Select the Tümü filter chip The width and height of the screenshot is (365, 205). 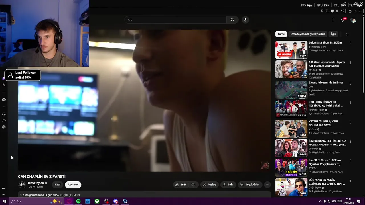[281, 34]
